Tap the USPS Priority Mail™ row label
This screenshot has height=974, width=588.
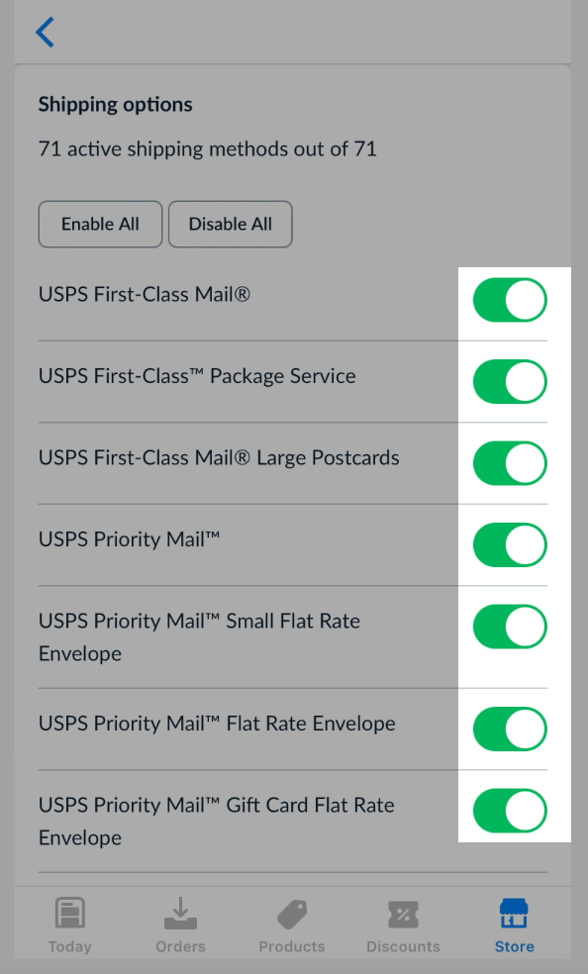coord(129,540)
